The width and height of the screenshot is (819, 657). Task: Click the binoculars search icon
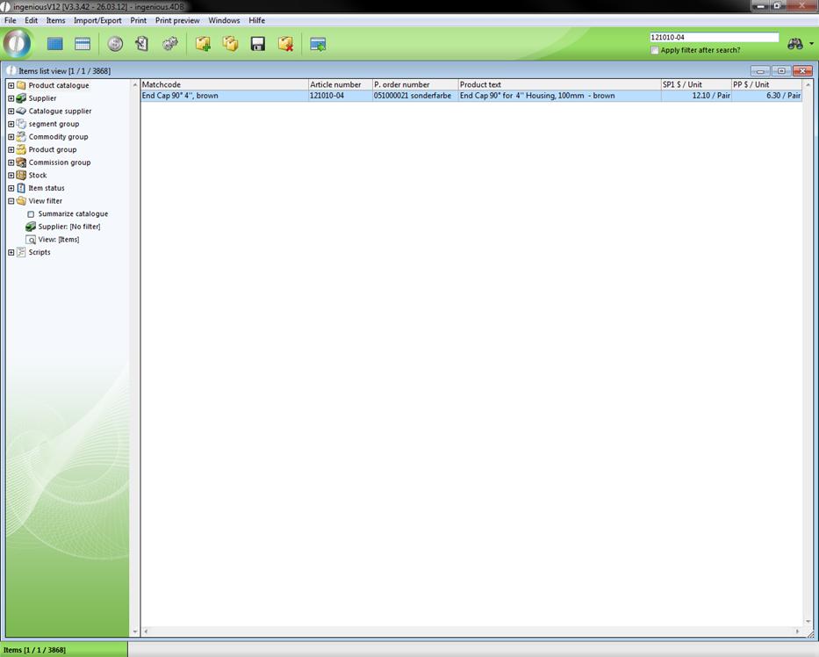tap(795, 44)
